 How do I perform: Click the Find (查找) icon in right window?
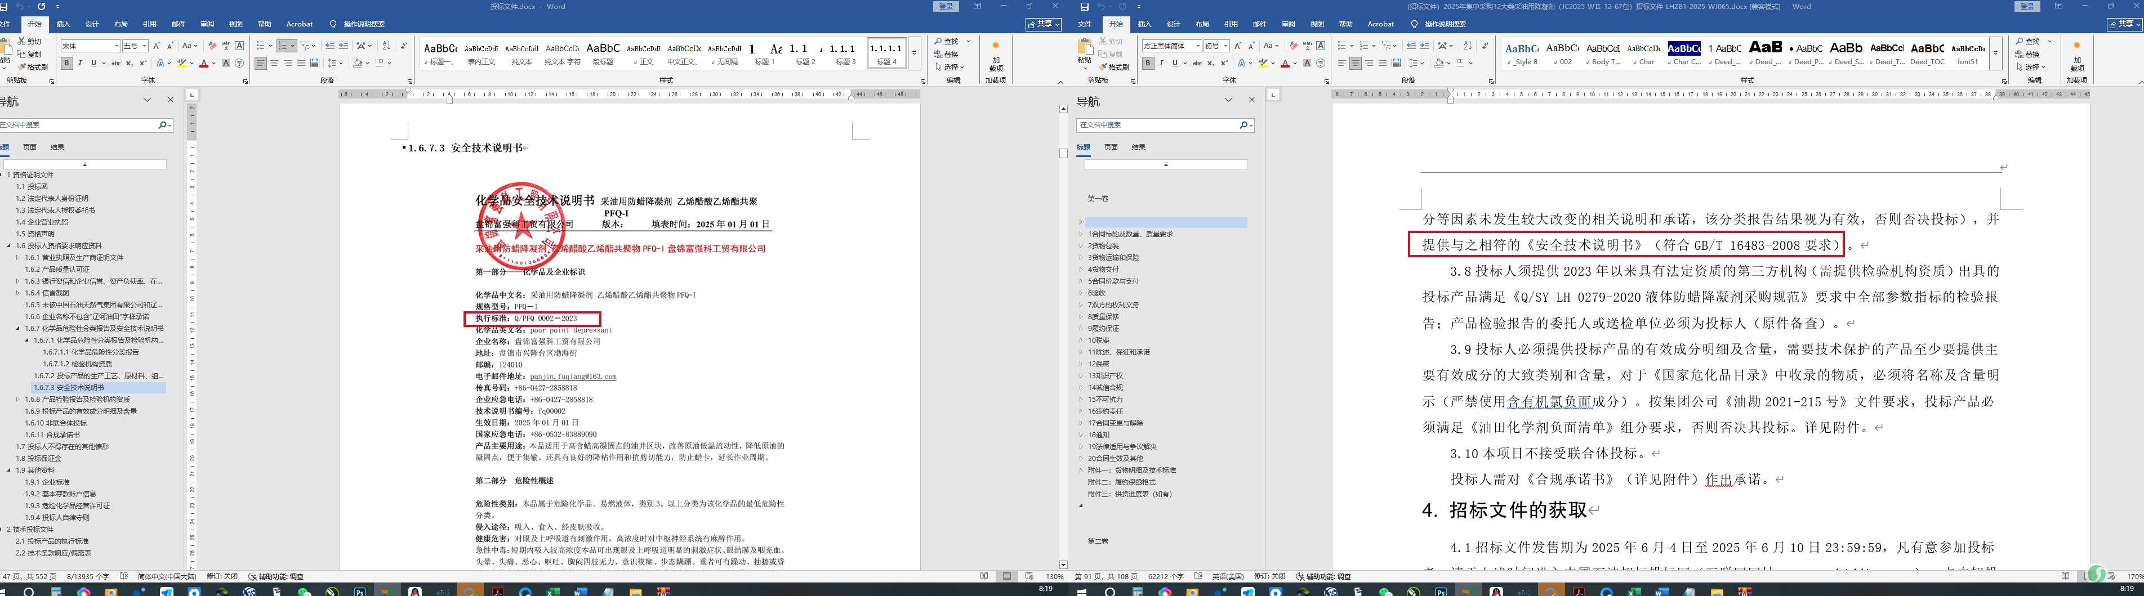point(2020,42)
